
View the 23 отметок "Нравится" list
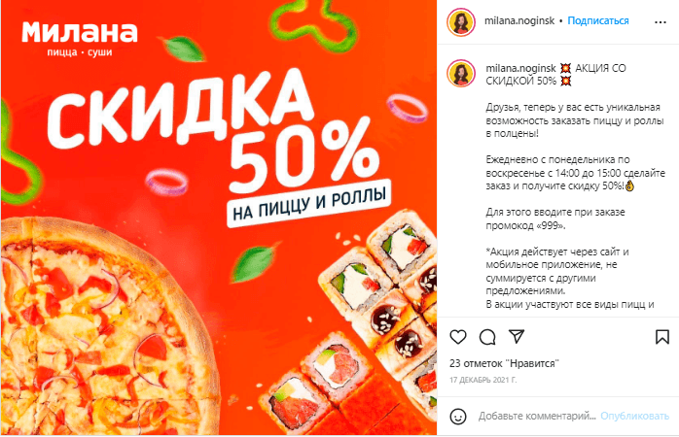pyautogui.click(x=504, y=363)
